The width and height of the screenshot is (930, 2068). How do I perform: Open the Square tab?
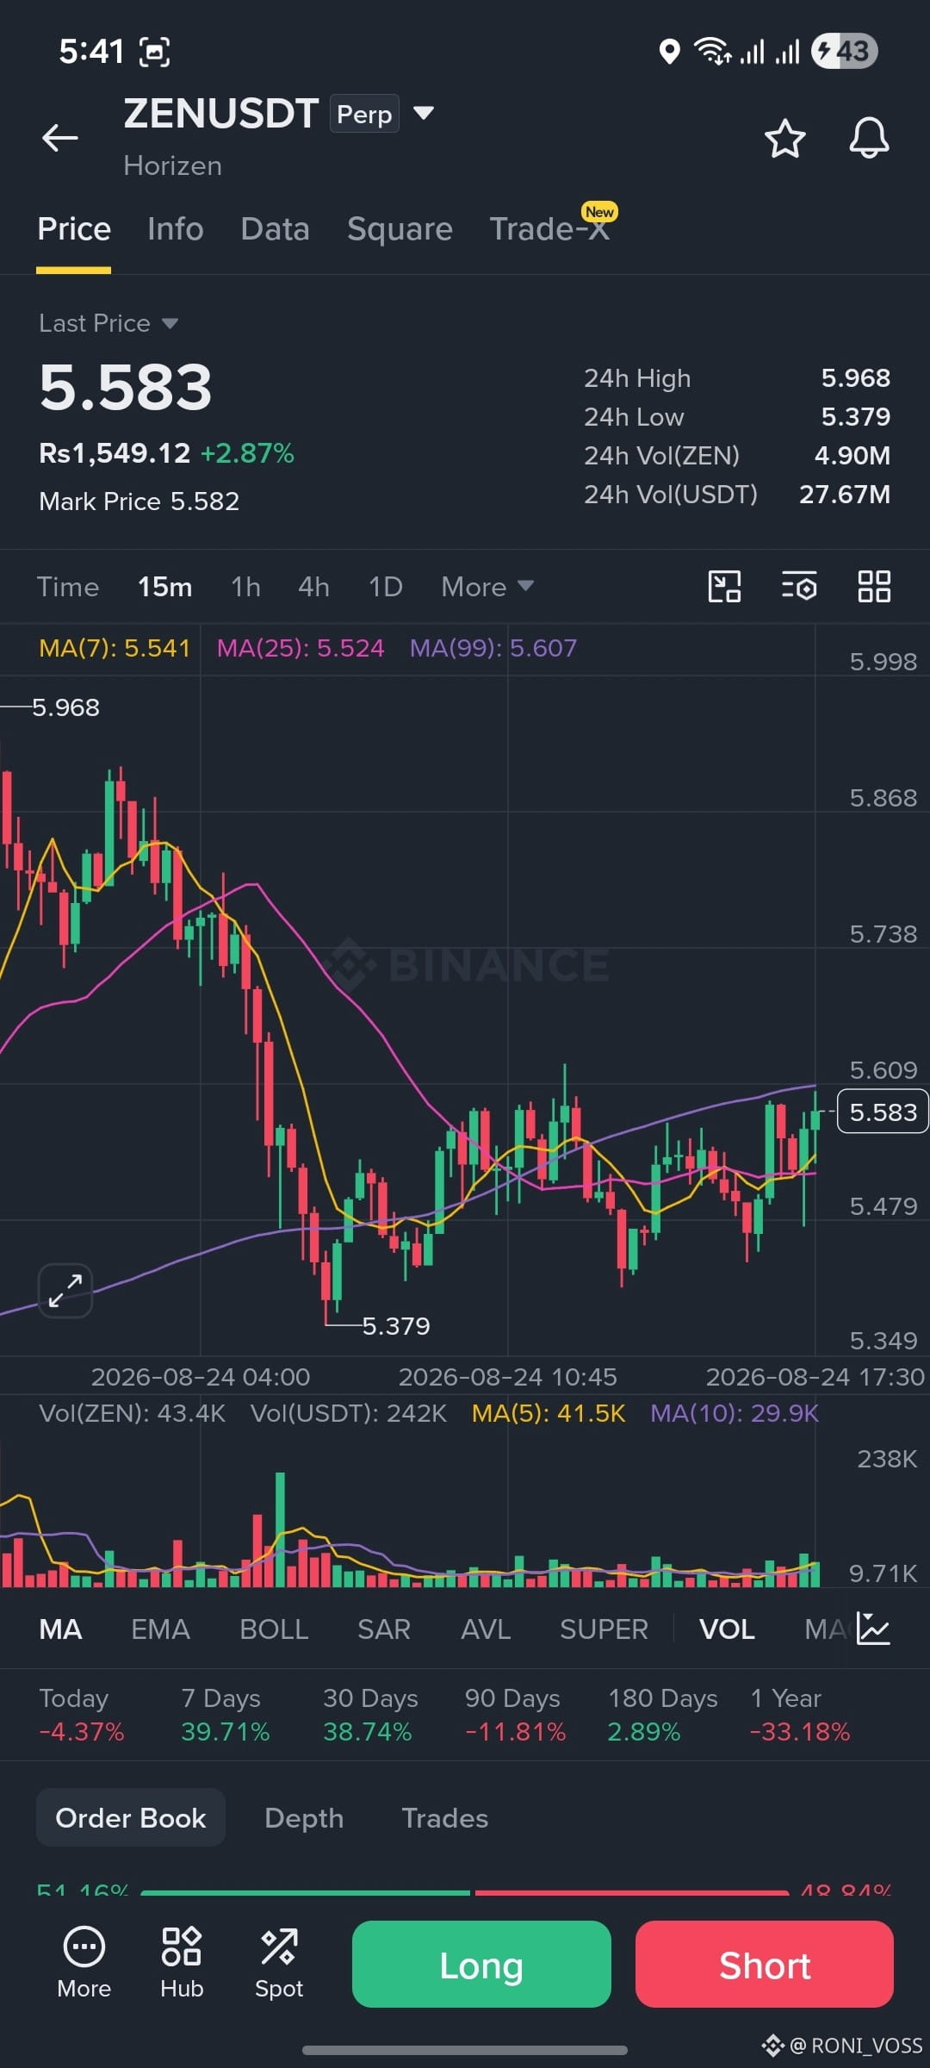[x=400, y=229]
